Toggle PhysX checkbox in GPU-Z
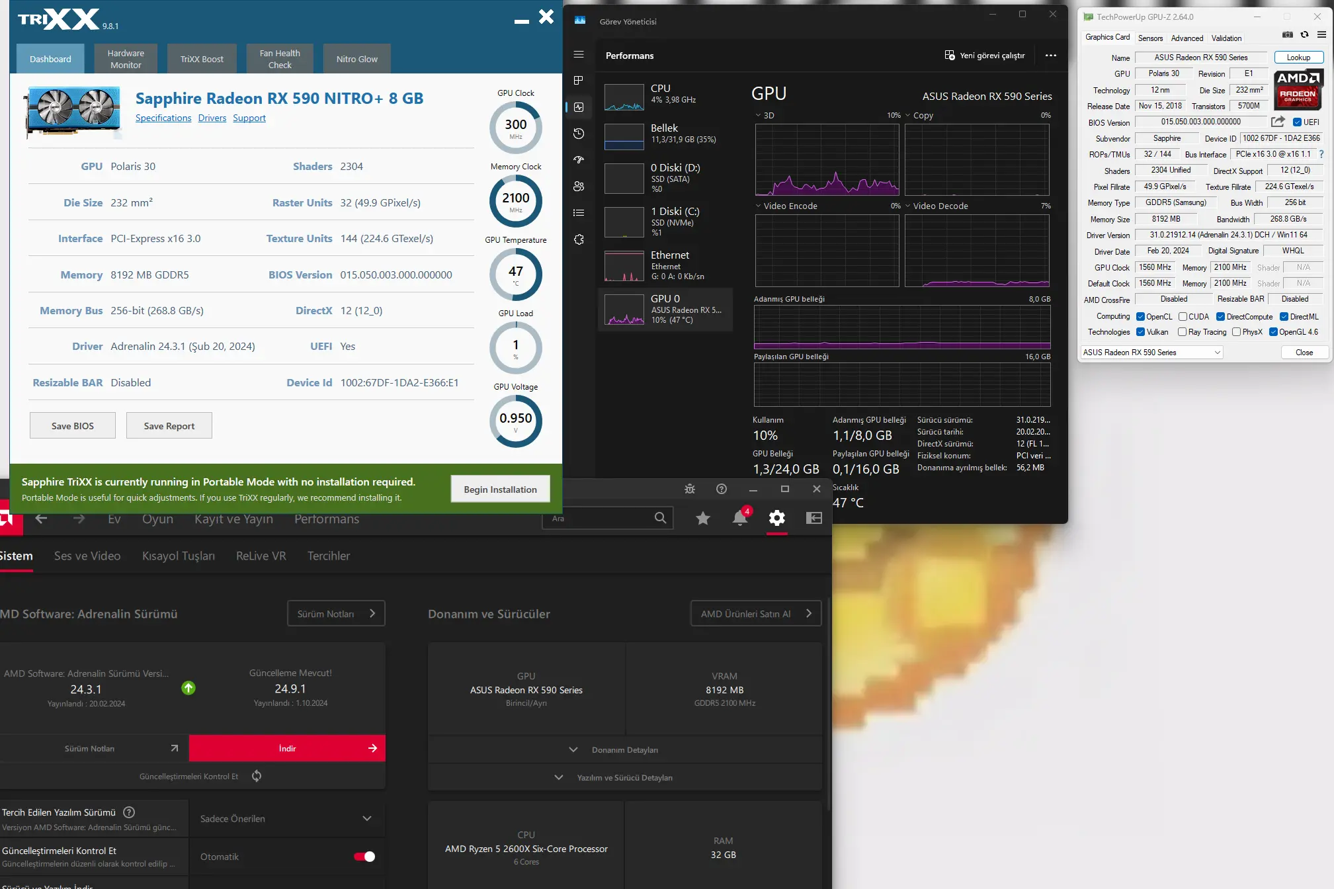Viewport: 1334px width, 889px height. (1237, 332)
